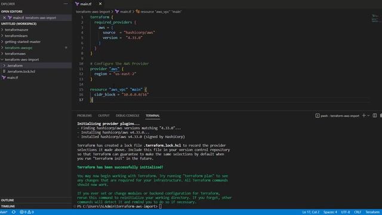Click the Git branch indicator in status bar
382x215 pixels.
tap(4, 212)
